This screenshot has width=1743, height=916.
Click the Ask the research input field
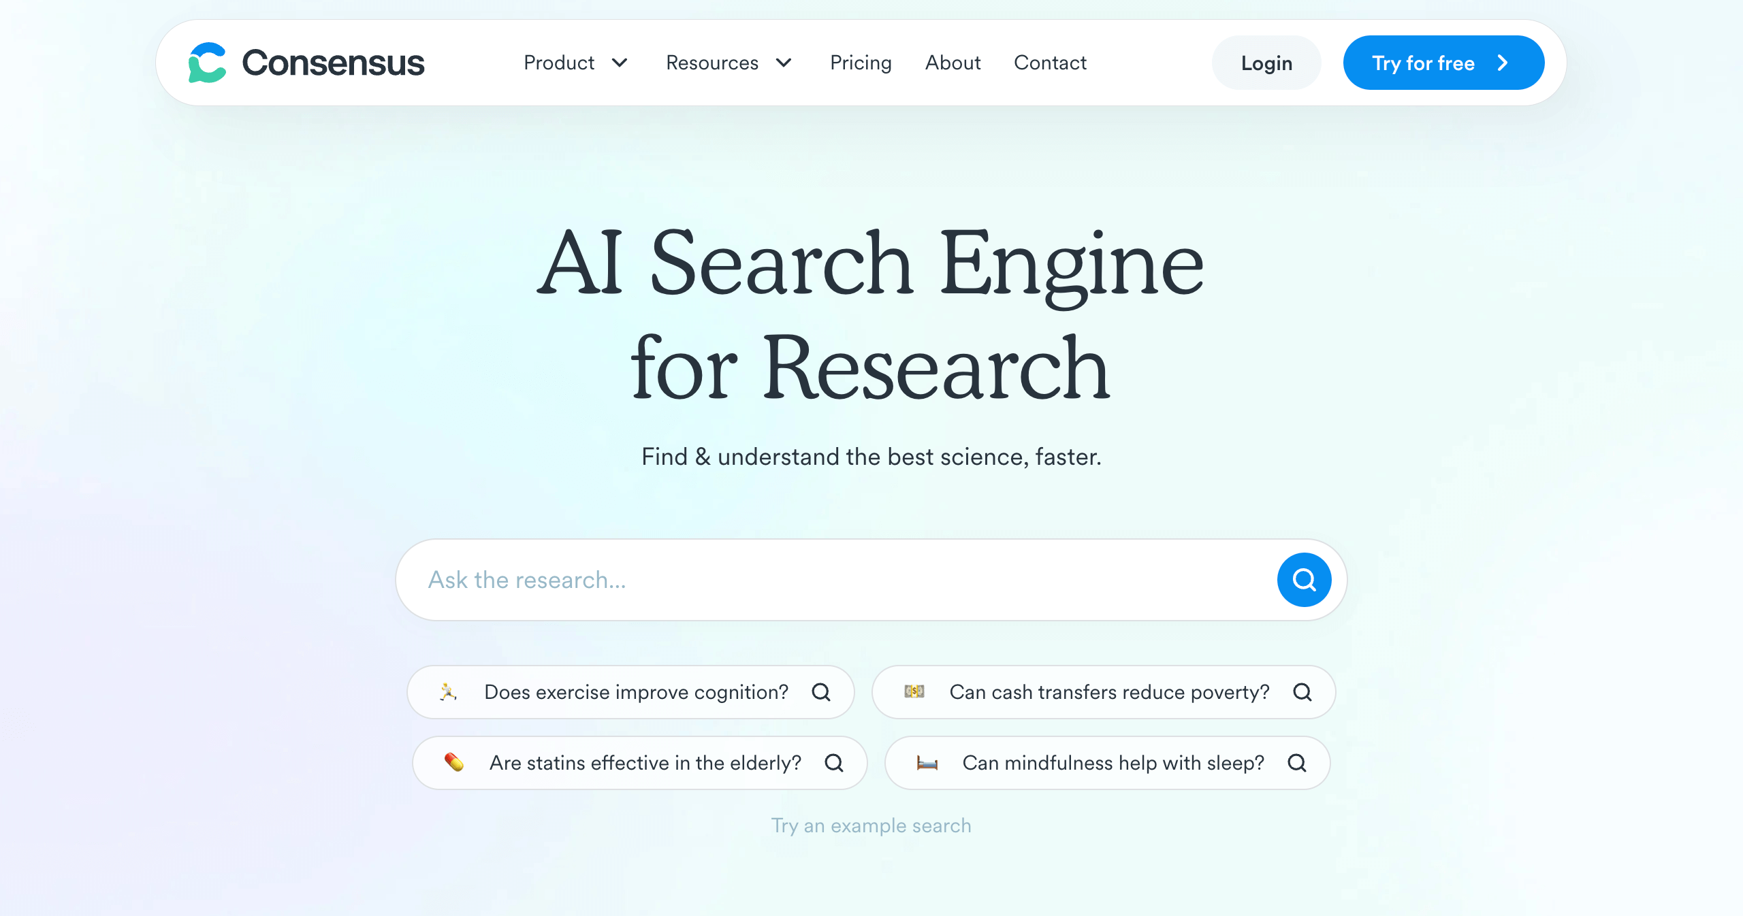(871, 580)
